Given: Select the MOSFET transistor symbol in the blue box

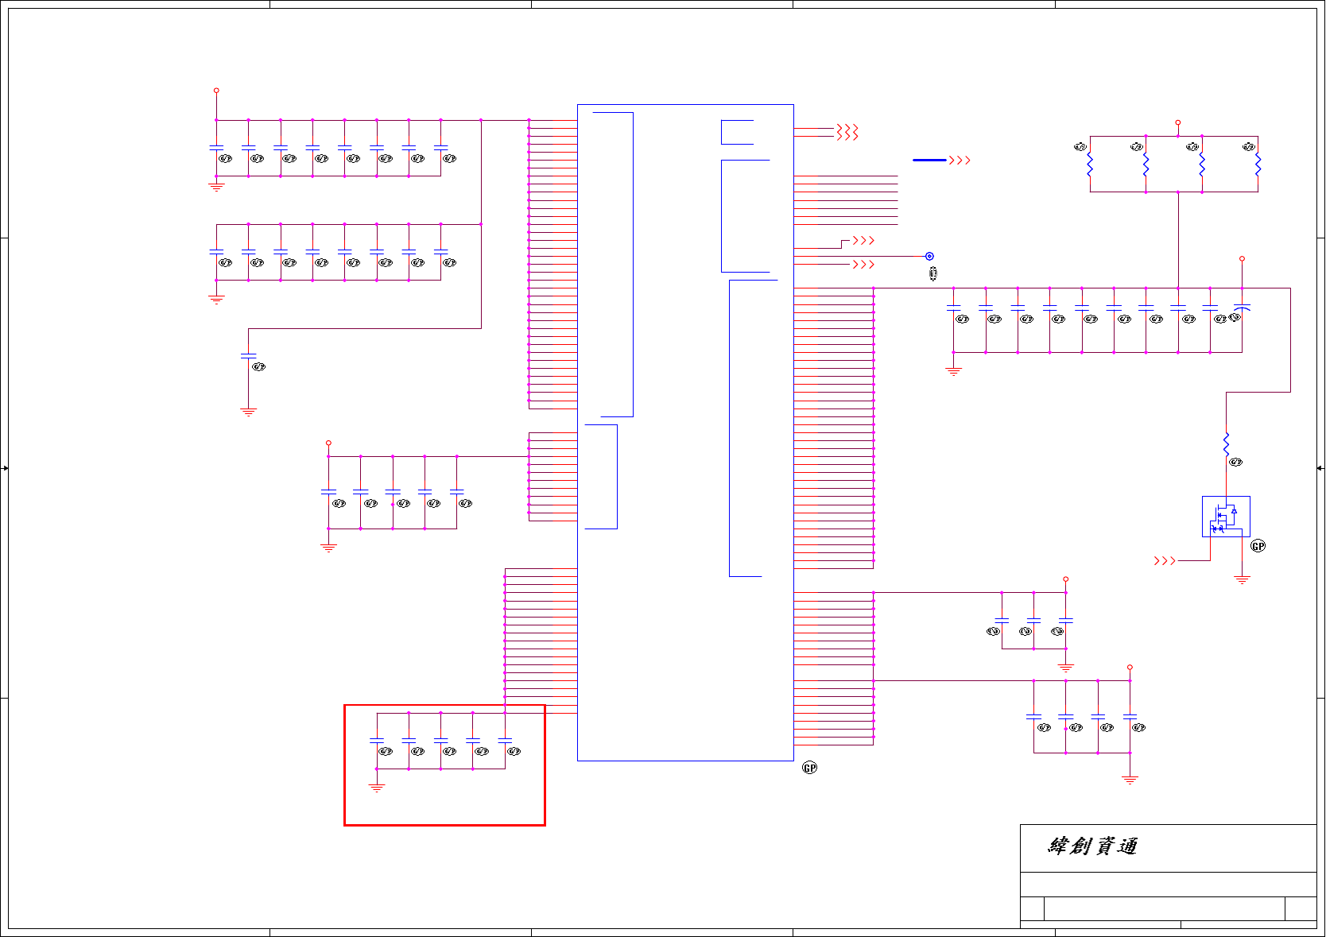Looking at the screenshot, I should [1226, 517].
